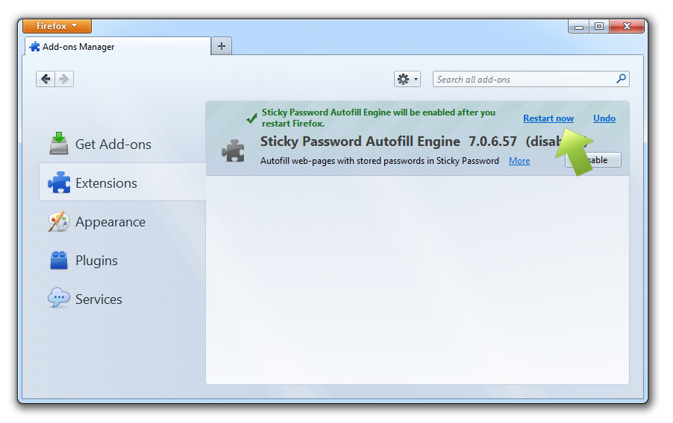This screenshot has height=423, width=673.
Task: Click Undo link
Action: (x=604, y=118)
